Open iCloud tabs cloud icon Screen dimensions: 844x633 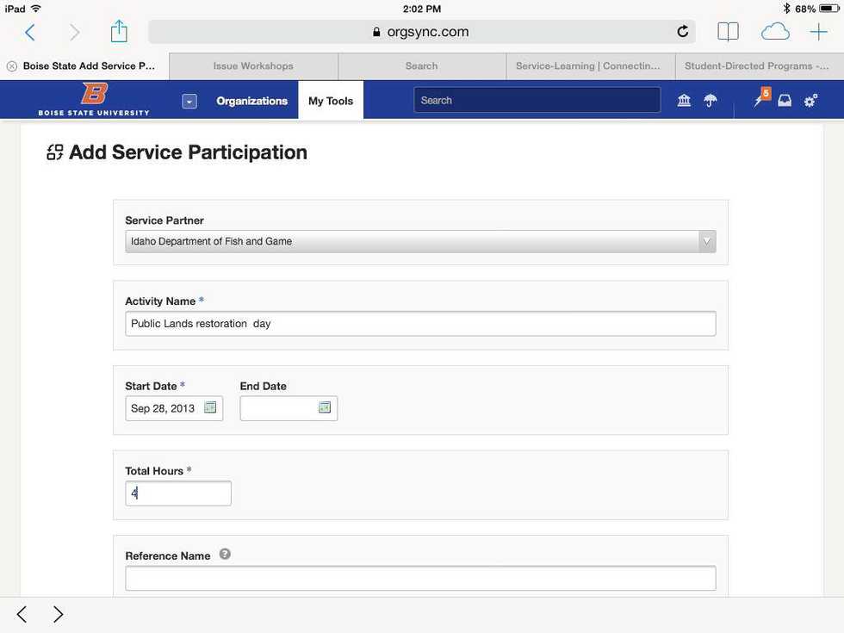pos(775,32)
